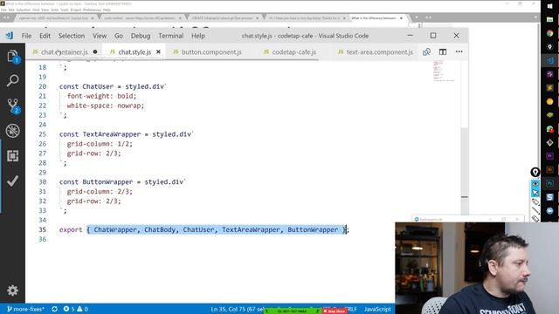Open the Selection menu

coord(72,36)
